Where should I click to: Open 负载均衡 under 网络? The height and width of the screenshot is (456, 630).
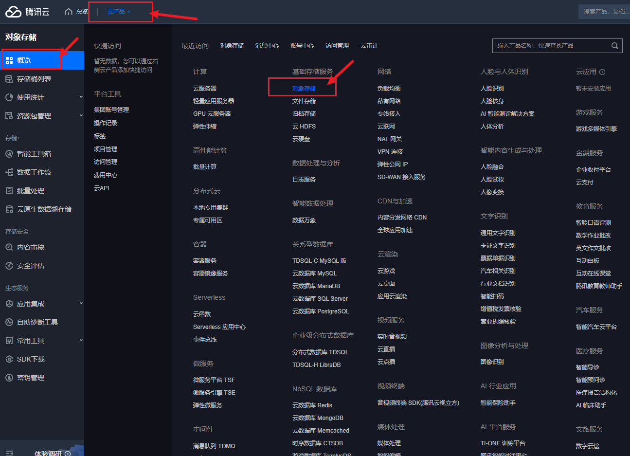pos(389,89)
